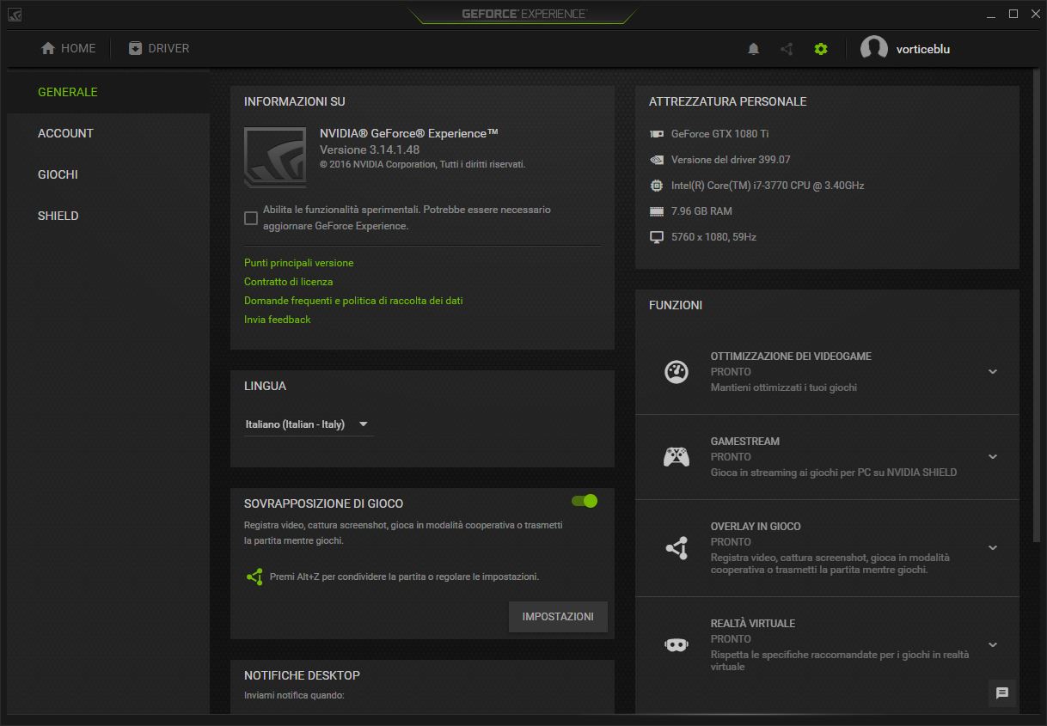1047x726 pixels.
Task: Click the Ottimizzazione gauge icon
Action: click(677, 372)
